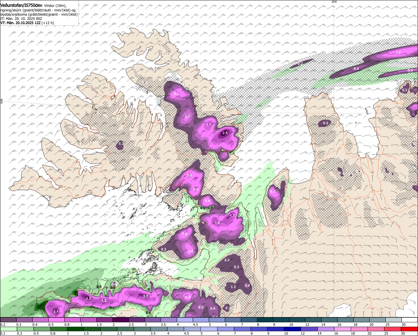This screenshot has height=336, width=418.
Task: Click the 1.6 precipitation value on the map
Action: point(217,223)
